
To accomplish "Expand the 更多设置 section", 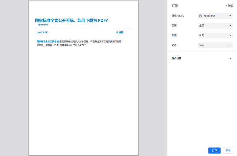I will [x=230, y=58].
